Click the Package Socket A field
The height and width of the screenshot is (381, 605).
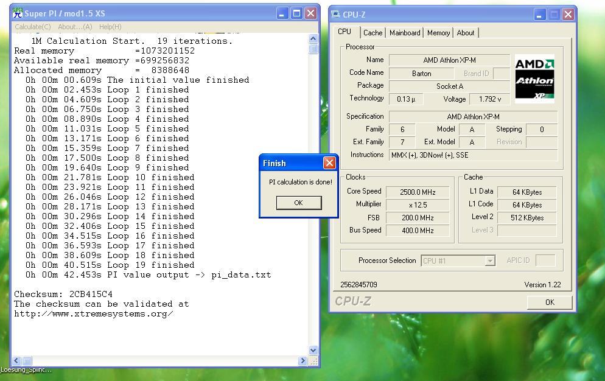click(450, 86)
